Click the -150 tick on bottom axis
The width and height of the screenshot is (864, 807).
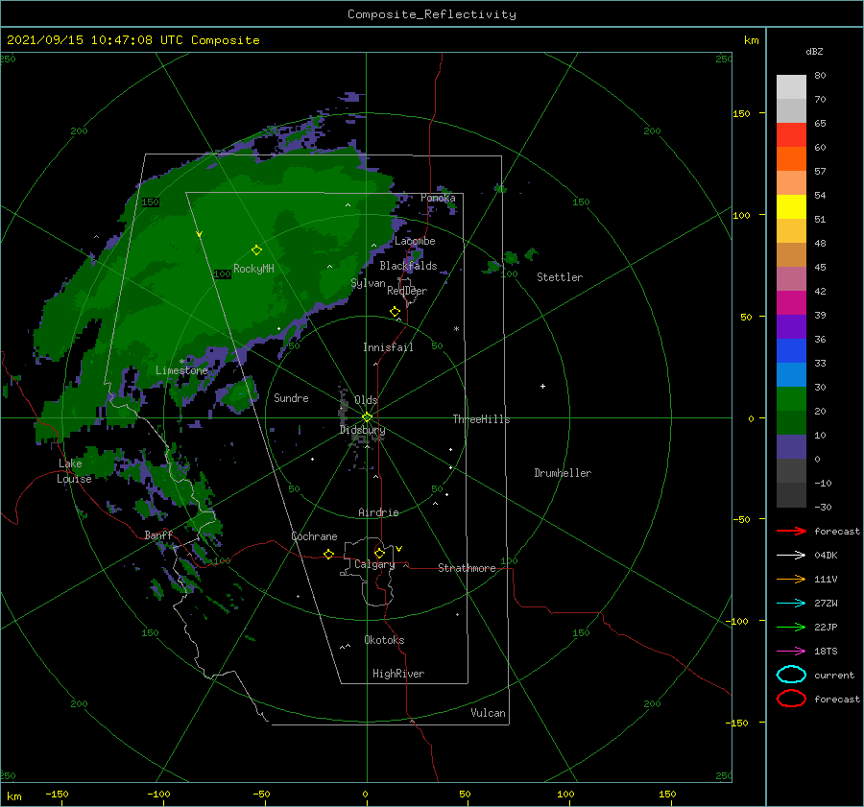pos(57,794)
